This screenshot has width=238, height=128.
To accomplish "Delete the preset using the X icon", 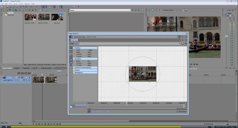I will click(186, 43).
